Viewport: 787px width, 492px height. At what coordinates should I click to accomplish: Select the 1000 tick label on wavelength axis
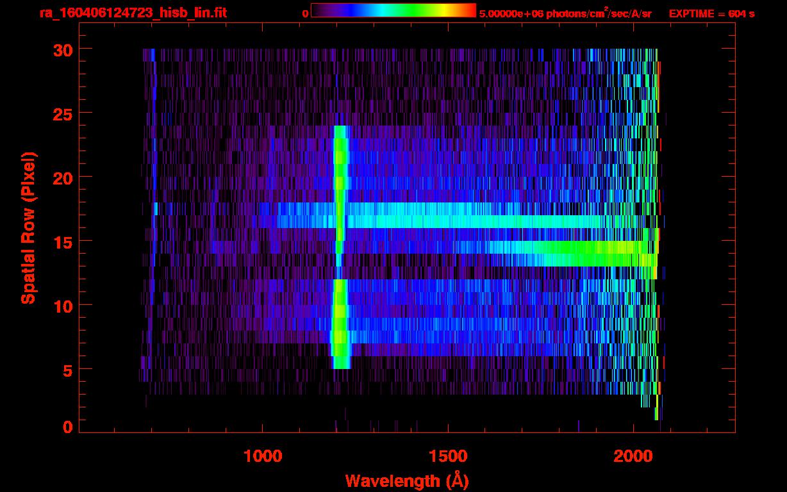tap(263, 456)
